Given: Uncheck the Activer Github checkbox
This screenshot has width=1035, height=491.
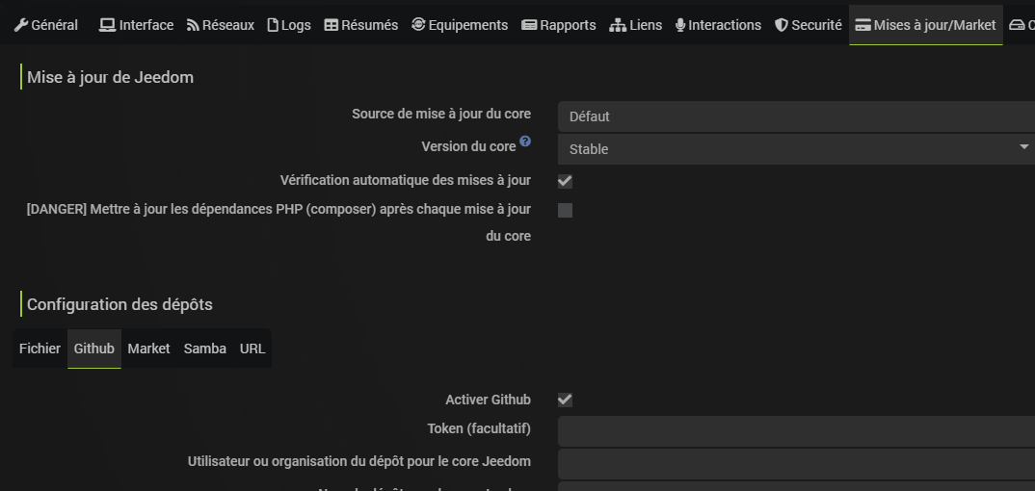Looking at the screenshot, I should pyautogui.click(x=565, y=400).
